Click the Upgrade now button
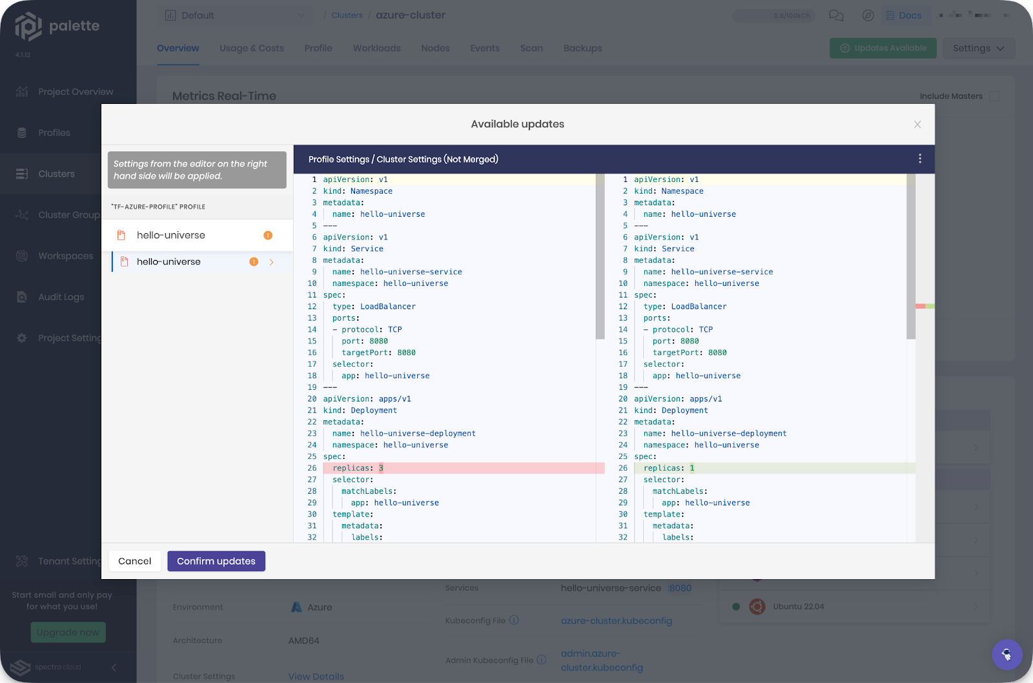 pyautogui.click(x=68, y=632)
